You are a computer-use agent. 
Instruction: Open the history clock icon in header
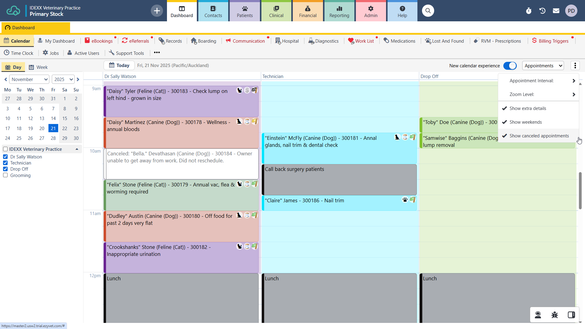tap(542, 11)
